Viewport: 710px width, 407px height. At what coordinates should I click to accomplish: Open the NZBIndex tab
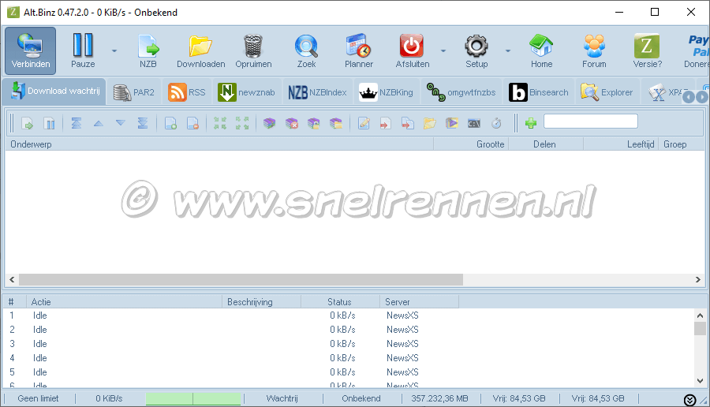click(317, 92)
